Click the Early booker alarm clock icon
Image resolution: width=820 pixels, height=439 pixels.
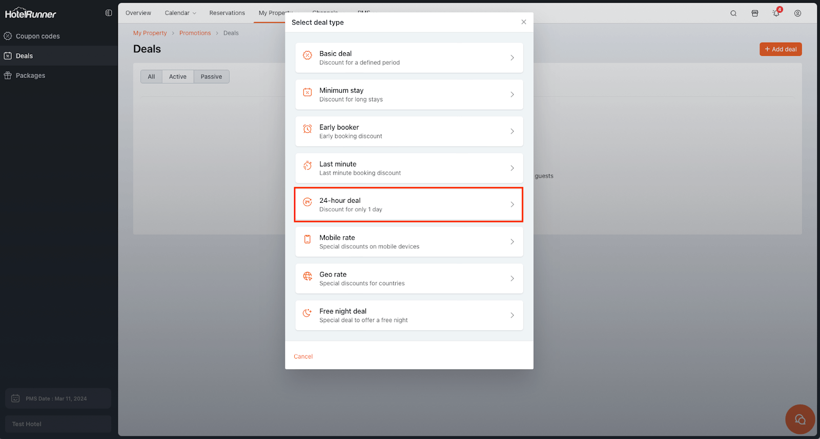click(307, 129)
